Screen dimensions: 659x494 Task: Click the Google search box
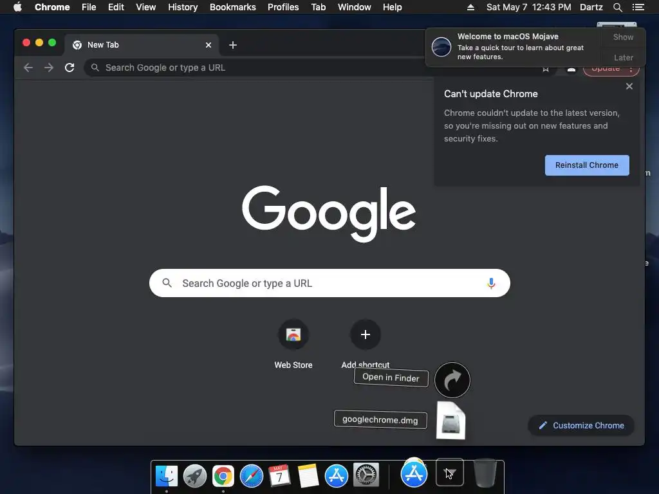pos(329,283)
